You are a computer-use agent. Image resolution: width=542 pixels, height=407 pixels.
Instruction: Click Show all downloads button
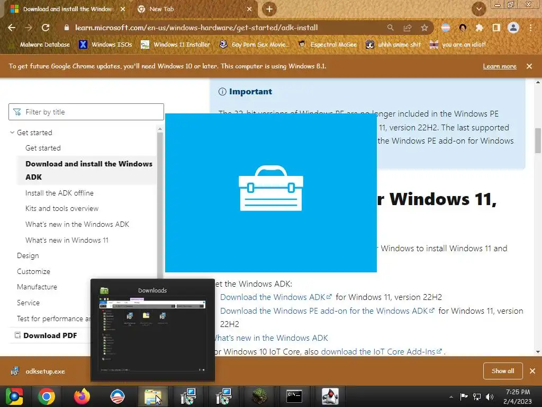coord(503,371)
